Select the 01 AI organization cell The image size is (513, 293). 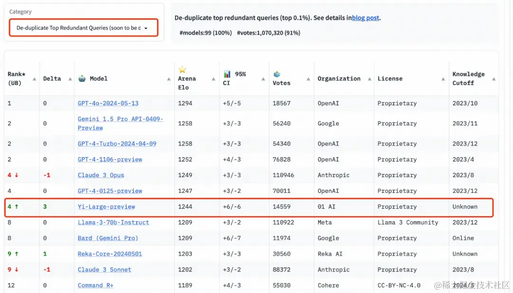[x=326, y=207]
